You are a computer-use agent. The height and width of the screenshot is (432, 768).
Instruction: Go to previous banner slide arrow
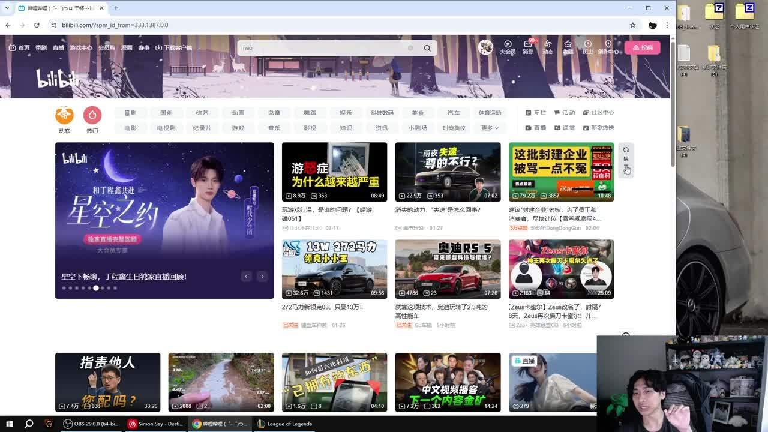point(247,276)
